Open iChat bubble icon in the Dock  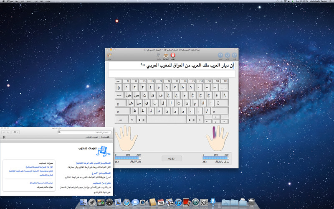[x=135, y=202]
